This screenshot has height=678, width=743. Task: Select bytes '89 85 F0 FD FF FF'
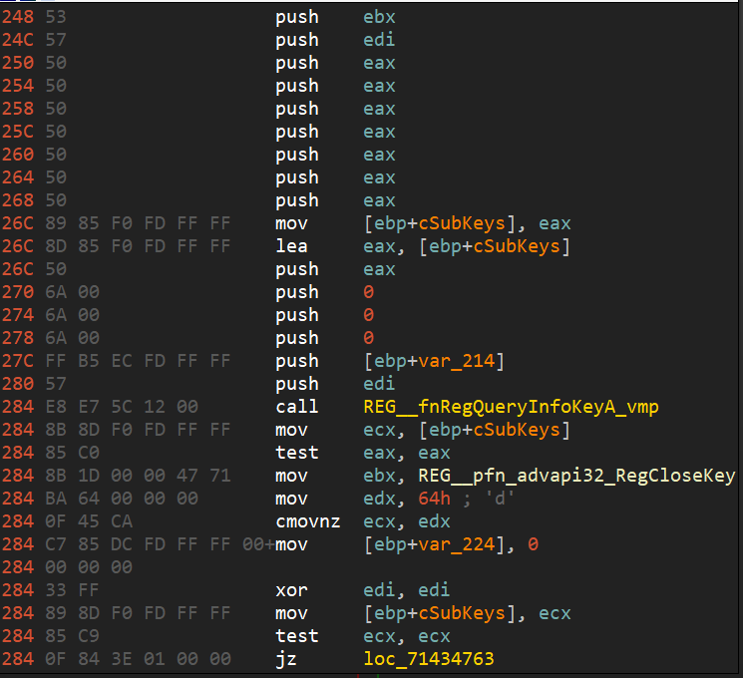[x=138, y=223]
